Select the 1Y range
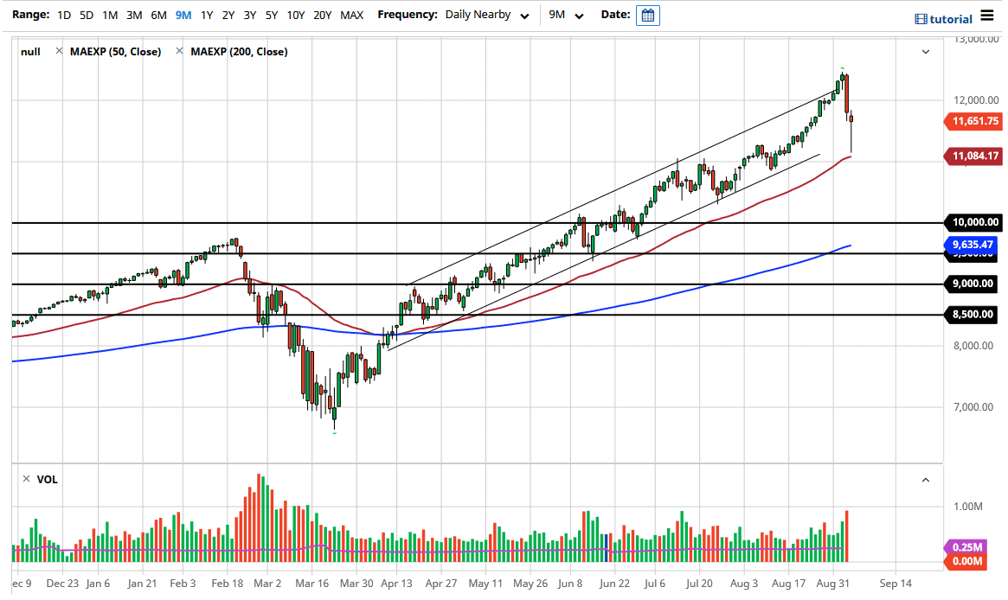Image resolution: width=1008 pixels, height=600 pixels. (x=205, y=15)
